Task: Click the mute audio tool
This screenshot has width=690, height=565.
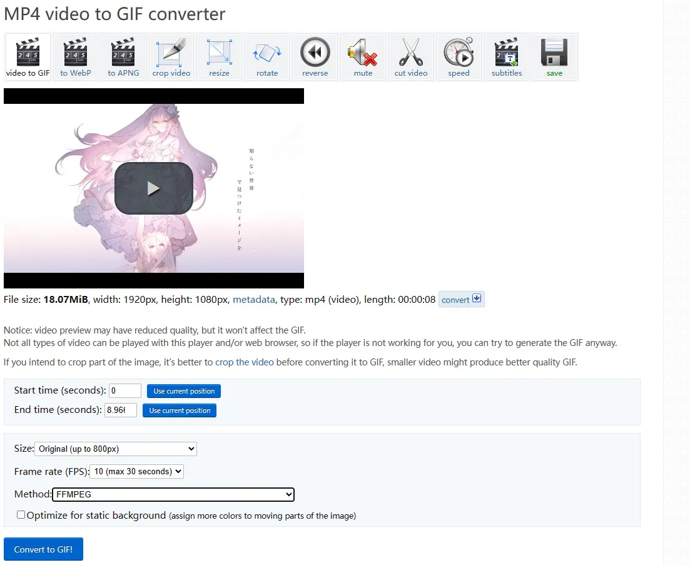Action: click(363, 57)
